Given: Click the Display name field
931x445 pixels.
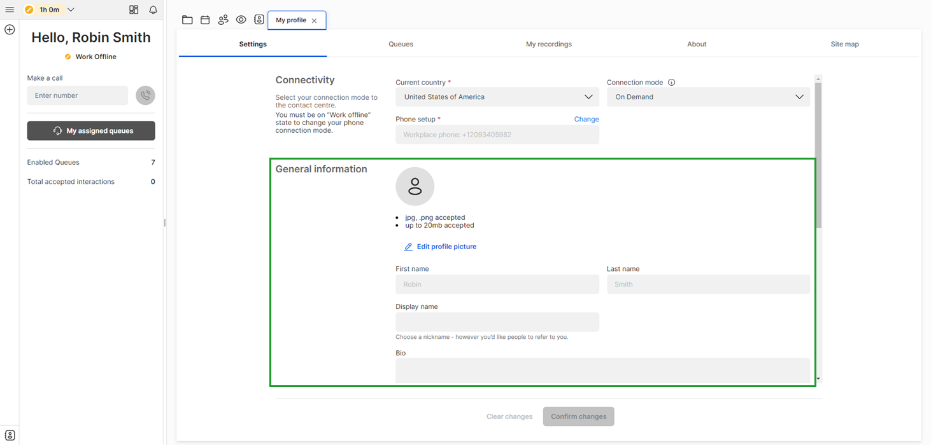Looking at the screenshot, I should pyautogui.click(x=497, y=322).
